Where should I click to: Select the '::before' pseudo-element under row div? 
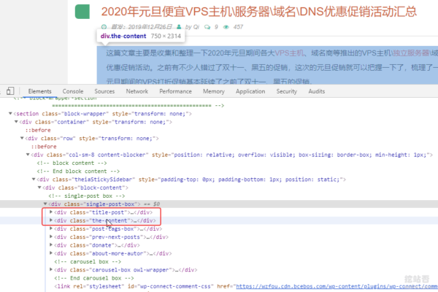(x=44, y=147)
